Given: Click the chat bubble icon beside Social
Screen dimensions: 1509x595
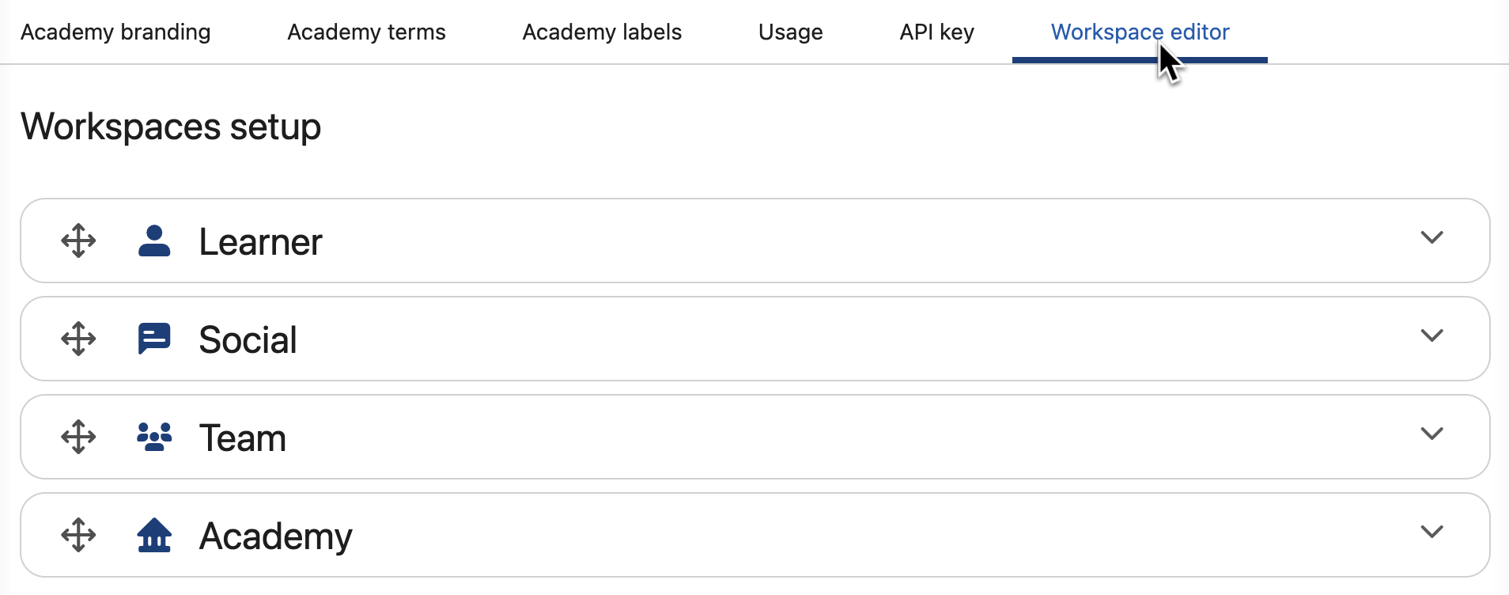Looking at the screenshot, I should [155, 339].
